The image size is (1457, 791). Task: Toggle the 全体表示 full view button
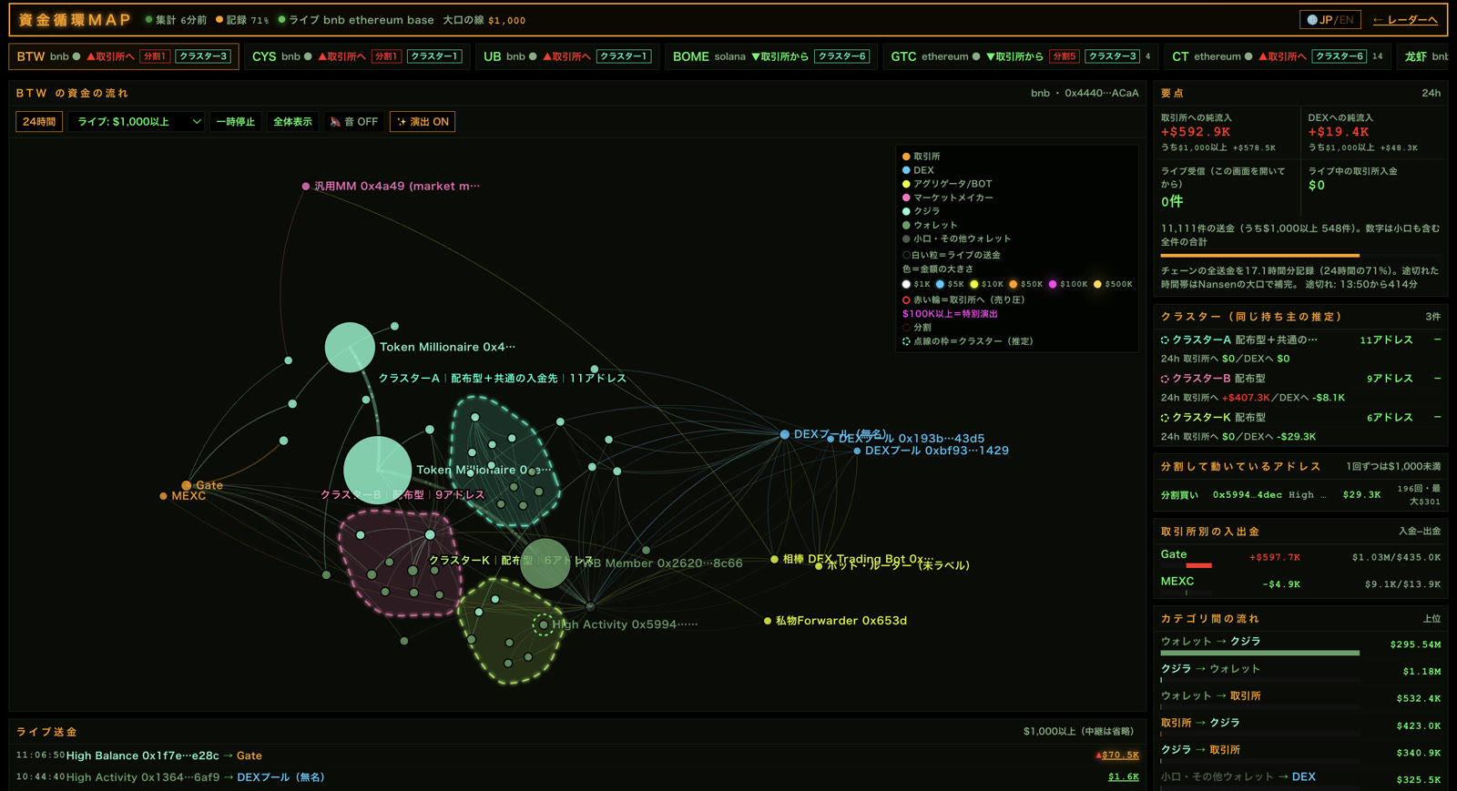(x=292, y=122)
